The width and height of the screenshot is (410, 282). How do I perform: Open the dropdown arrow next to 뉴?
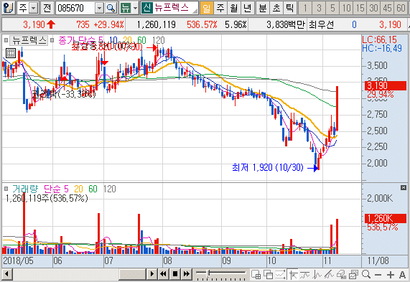135,8
